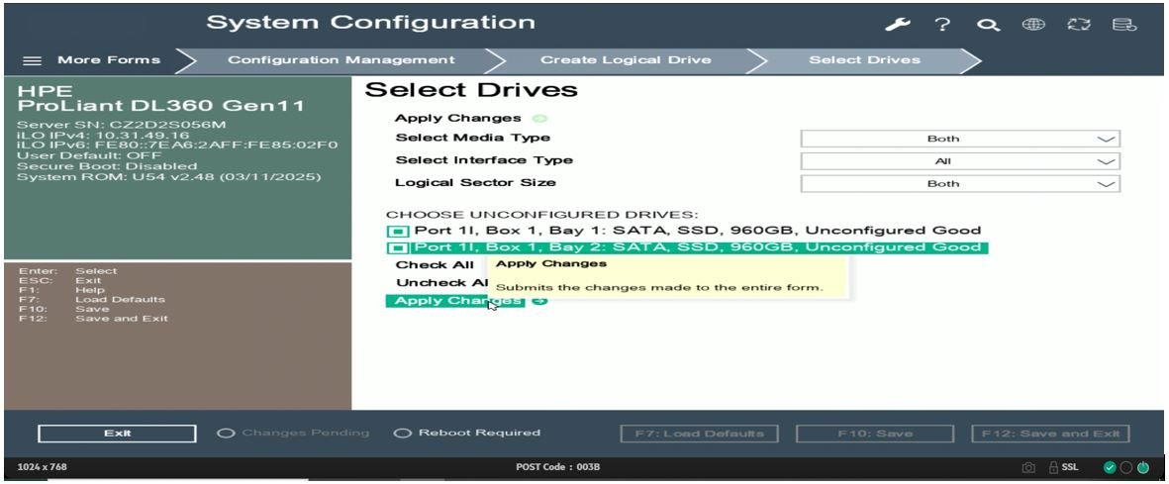The height and width of the screenshot is (484, 1169).
Task: Click the green icon beside top Apply Changes
Action: [x=541, y=118]
